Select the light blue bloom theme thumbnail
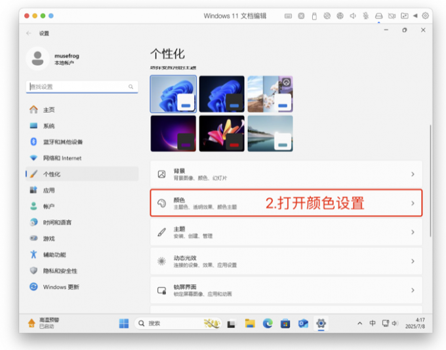This screenshot has width=446, height=350. 173,94
